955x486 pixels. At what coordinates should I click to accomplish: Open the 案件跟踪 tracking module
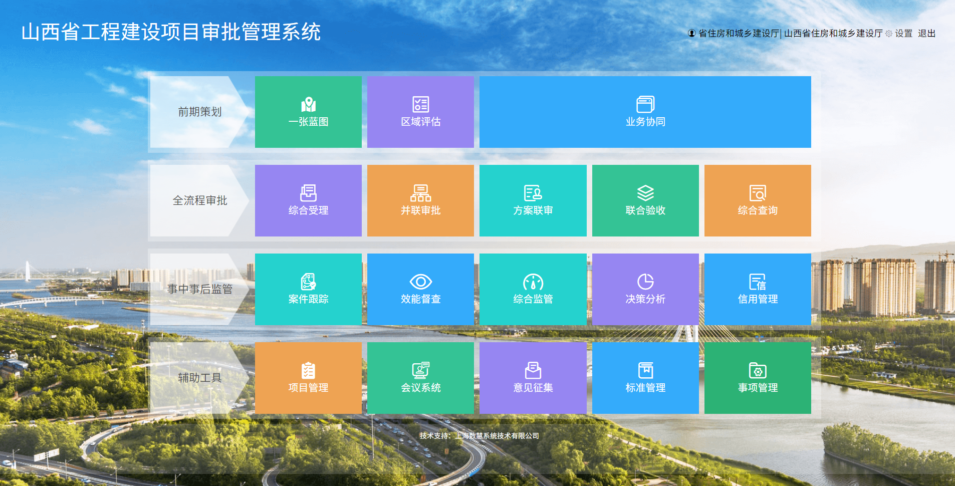[x=308, y=289]
